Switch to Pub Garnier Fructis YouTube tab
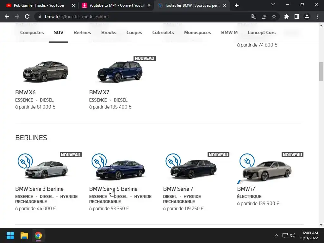Screen dimensions: 324x243 tap(39, 5)
